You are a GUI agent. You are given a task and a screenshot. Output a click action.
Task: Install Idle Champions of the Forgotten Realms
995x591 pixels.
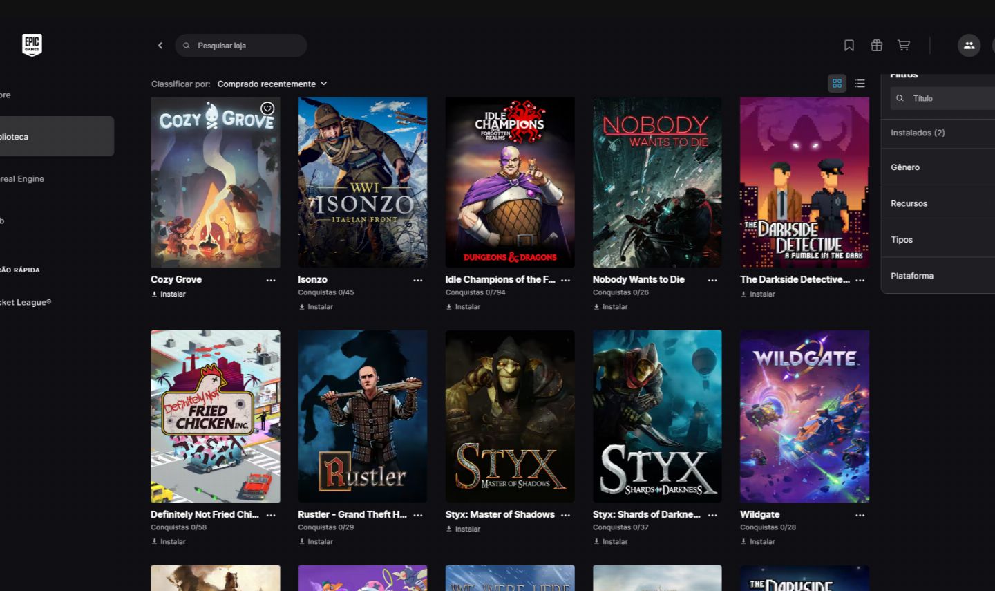click(463, 307)
